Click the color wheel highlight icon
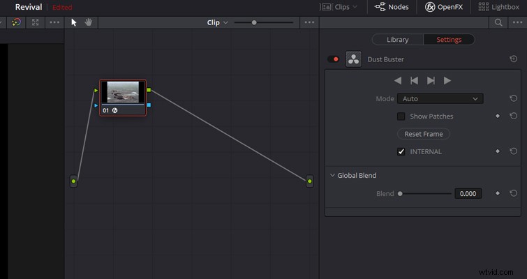 point(16,22)
